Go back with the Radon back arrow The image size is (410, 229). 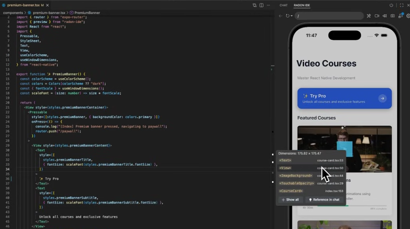pyautogui.click(x=280, y=16)
